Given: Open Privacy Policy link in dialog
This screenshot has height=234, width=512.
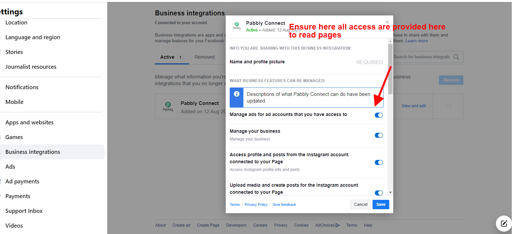Looking at the screenshot, I should point(256,204).
